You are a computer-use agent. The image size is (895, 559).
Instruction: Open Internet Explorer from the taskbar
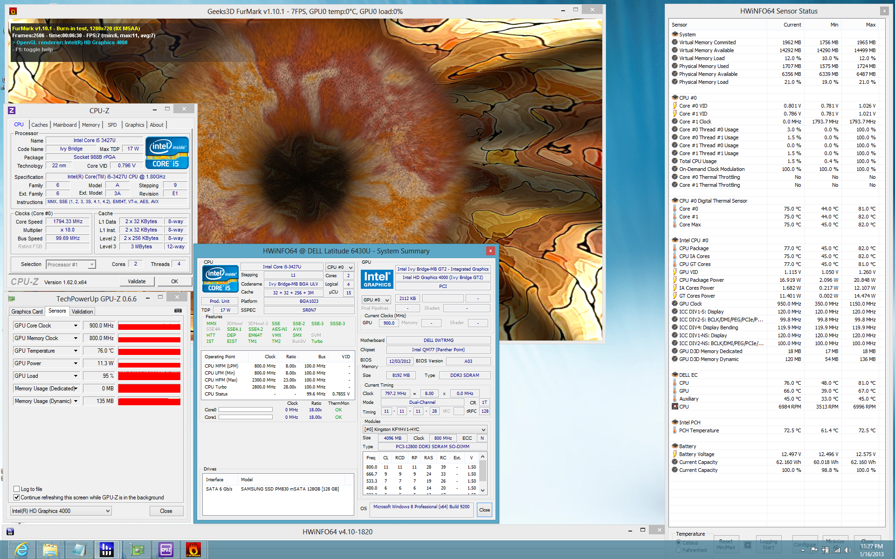(21, 550)
